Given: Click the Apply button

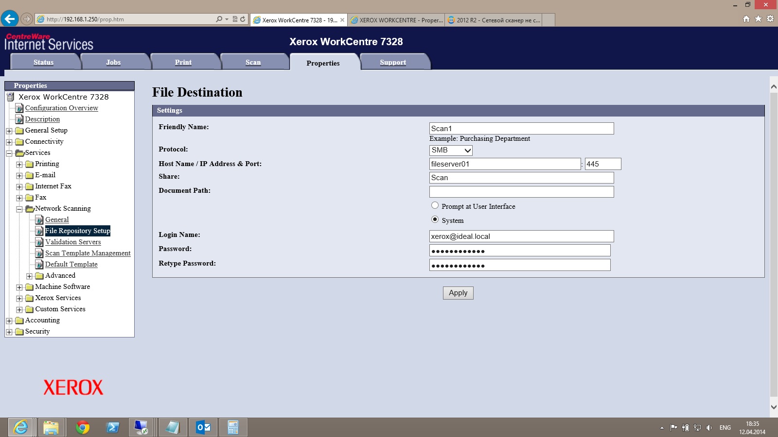Looking at the screenshot, I should pyautogui.click(x=458, y=293).
